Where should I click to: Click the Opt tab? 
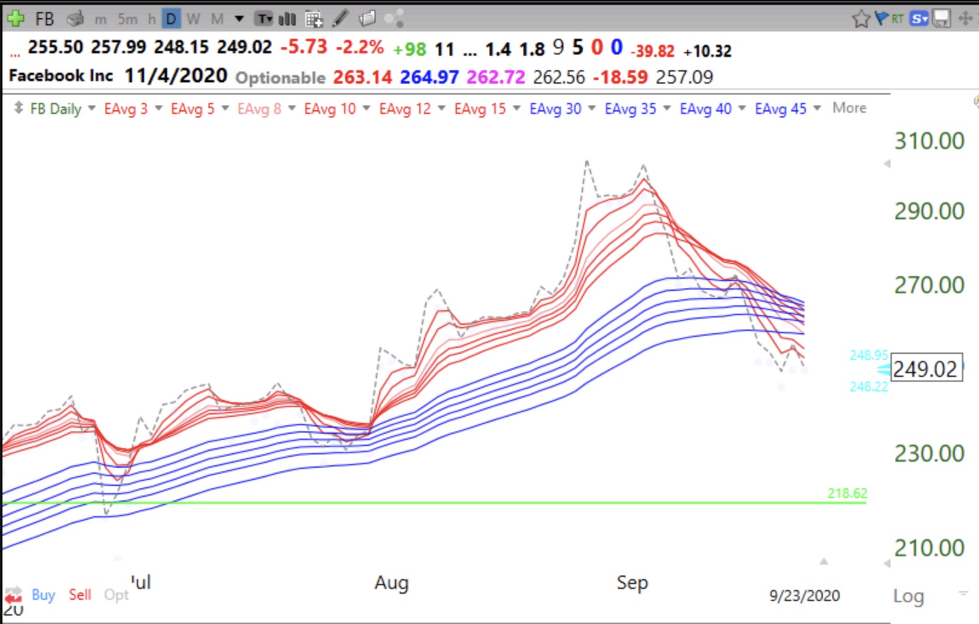tap(116, 595)
